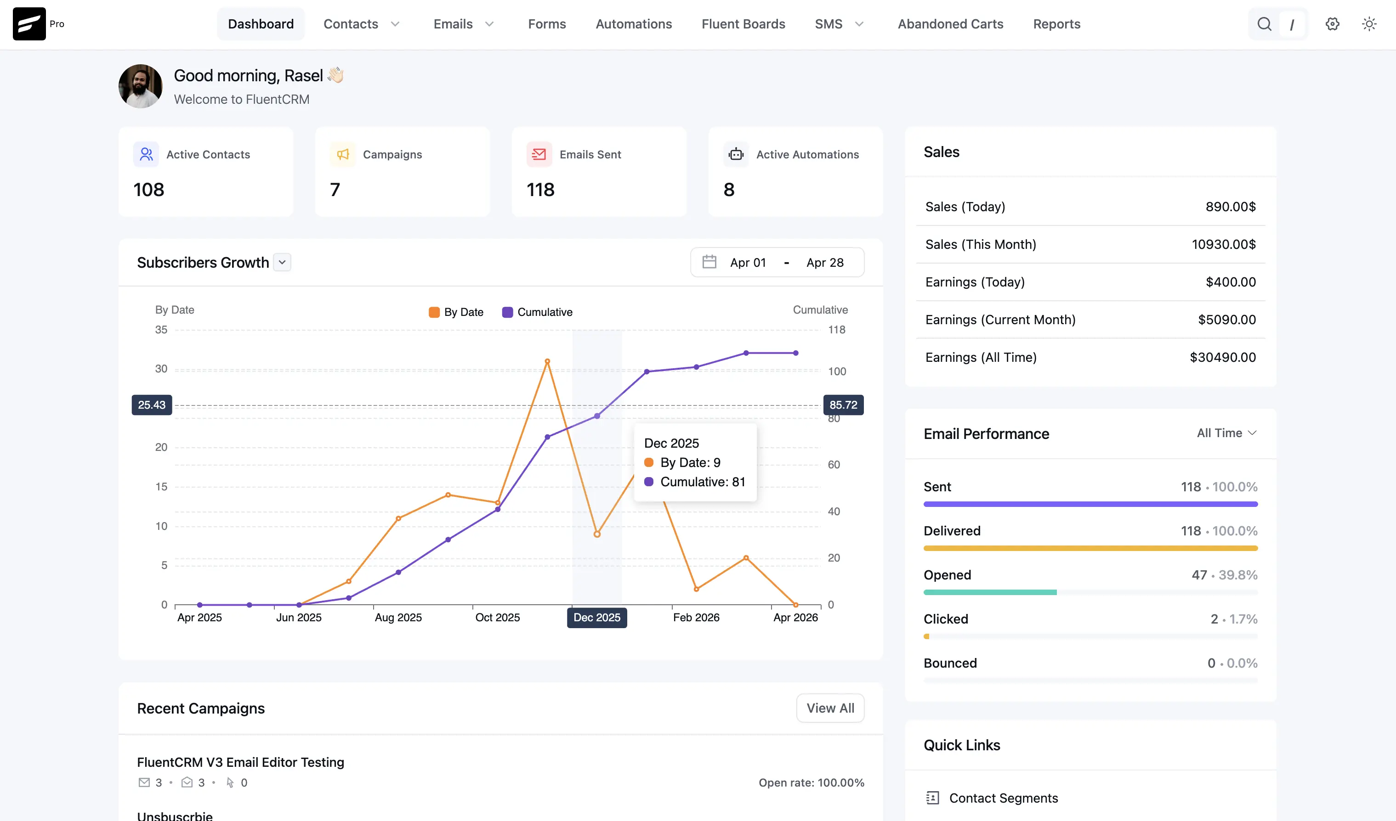Click View All recent campaigns button
The width and height of the screenshot is (1396, 821).
pos(830,708)
